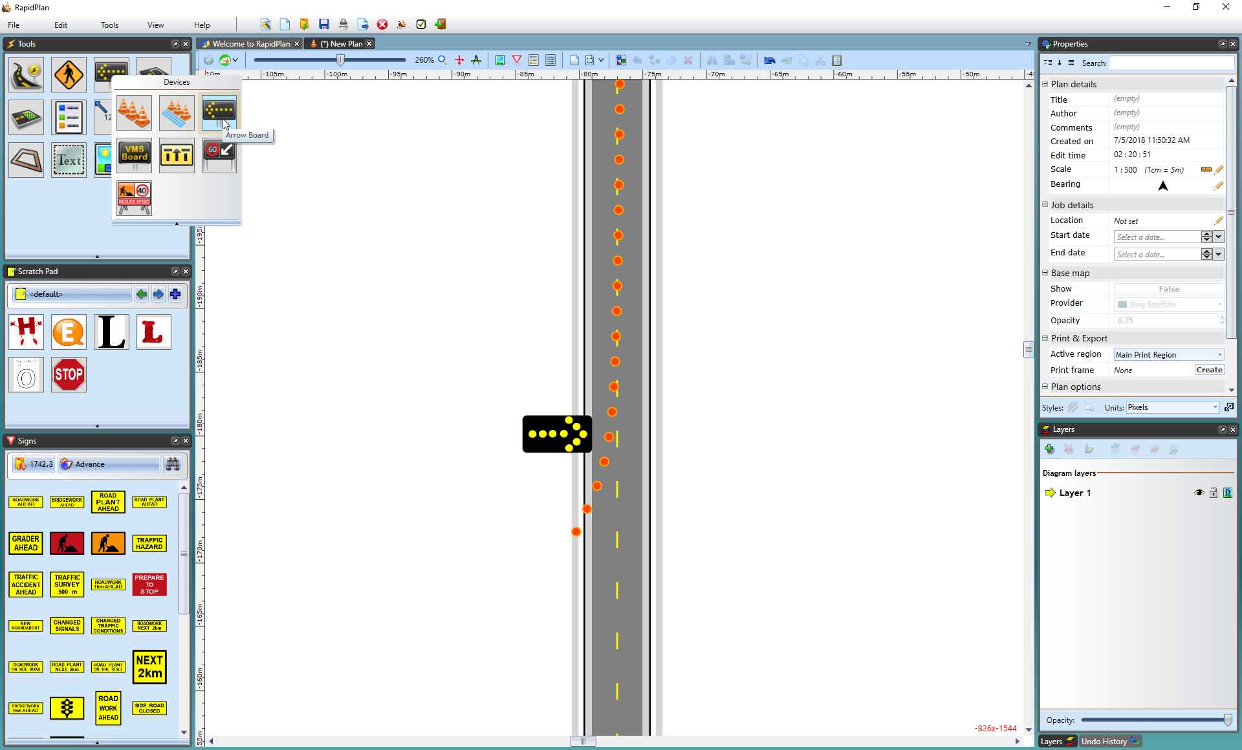1242x750 pixels.
Task: Pin the Scratch Pad panel
Action: point(175,272)
